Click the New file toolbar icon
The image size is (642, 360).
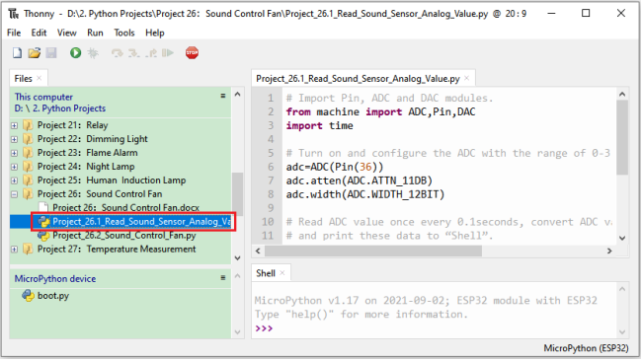click(17, 53)
